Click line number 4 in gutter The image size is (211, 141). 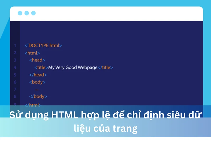tap(15, 67)
